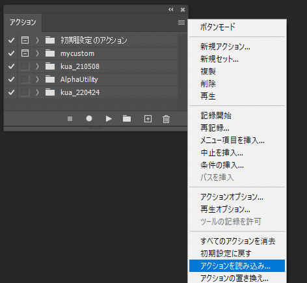The width and height of the screenshot is (307, 283).
Task: Toggle the dialog box for kua_210508 set
Action: [x=25, y=66]
